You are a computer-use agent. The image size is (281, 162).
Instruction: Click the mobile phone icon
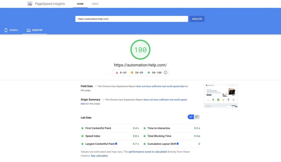tap(6, 30)
